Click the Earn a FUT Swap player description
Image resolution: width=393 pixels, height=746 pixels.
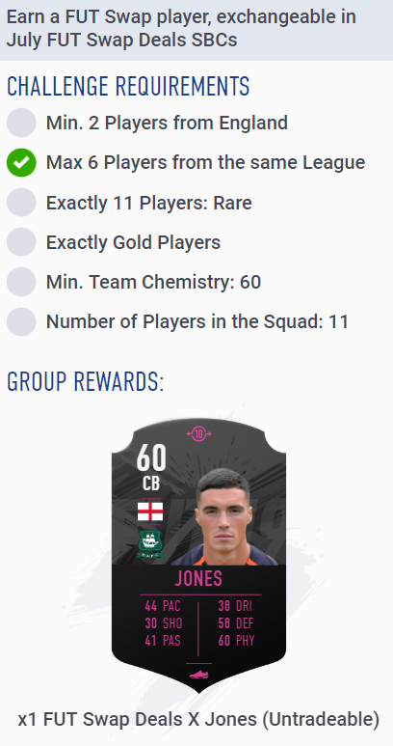pos(181,29)
